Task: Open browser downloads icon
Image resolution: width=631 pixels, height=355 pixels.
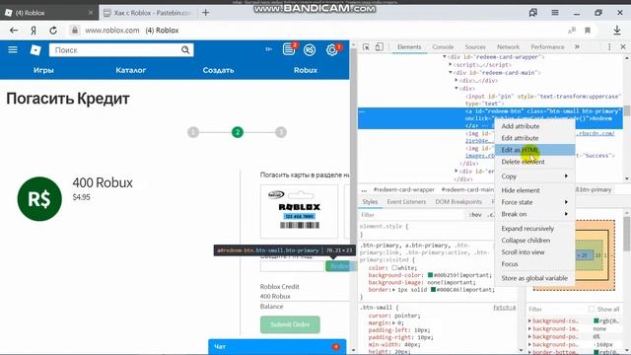Action: (x=617, y=31)
